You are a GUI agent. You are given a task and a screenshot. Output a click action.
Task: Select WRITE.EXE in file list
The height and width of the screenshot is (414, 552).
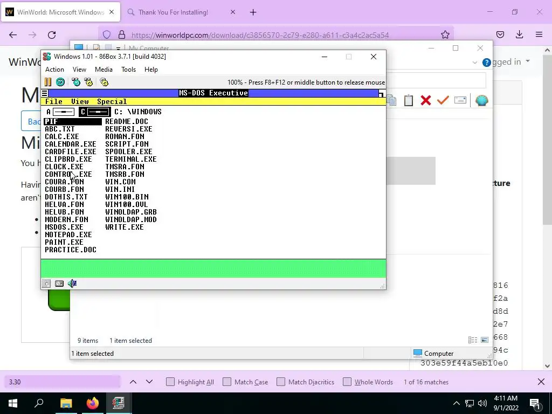coord(125,227)
